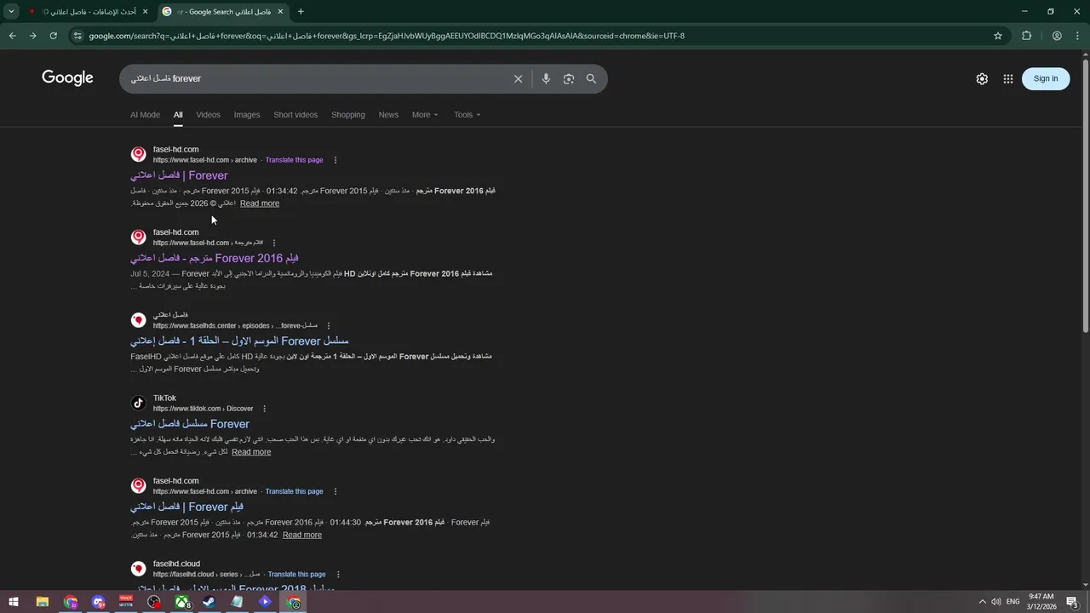Go forward with the browser forward arrow
1090x613 pixels.
(32, 36)
